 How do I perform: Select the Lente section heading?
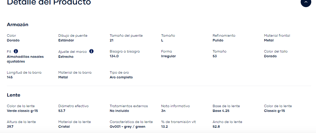(13, 95)
